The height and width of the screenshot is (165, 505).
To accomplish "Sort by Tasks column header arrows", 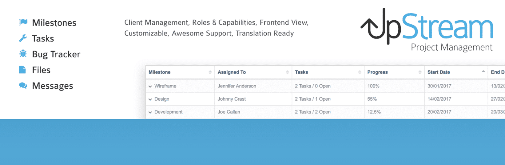I will [x=360, y=72].
